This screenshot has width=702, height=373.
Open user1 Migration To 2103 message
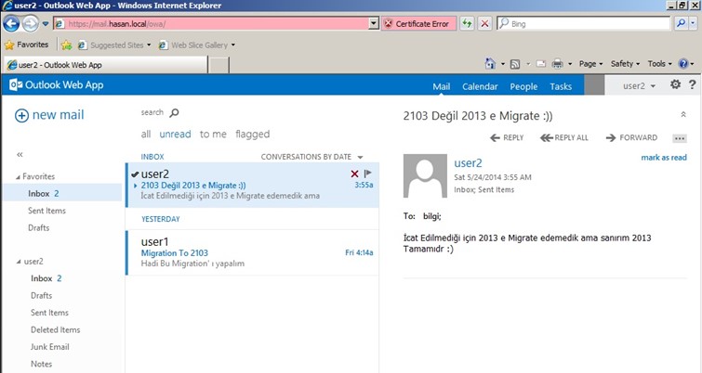253,252
